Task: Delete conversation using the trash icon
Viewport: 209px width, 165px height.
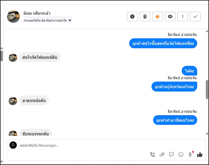Action: click(145, 17)
